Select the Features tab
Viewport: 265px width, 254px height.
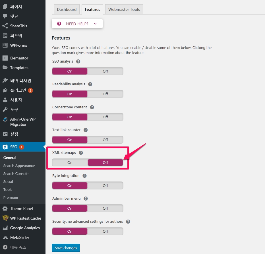(x=92, y=9)
